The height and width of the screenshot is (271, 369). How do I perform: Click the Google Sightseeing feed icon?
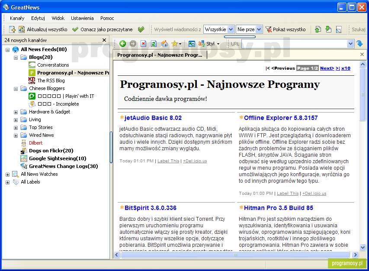pyautogui.click(x=23, y=158)
